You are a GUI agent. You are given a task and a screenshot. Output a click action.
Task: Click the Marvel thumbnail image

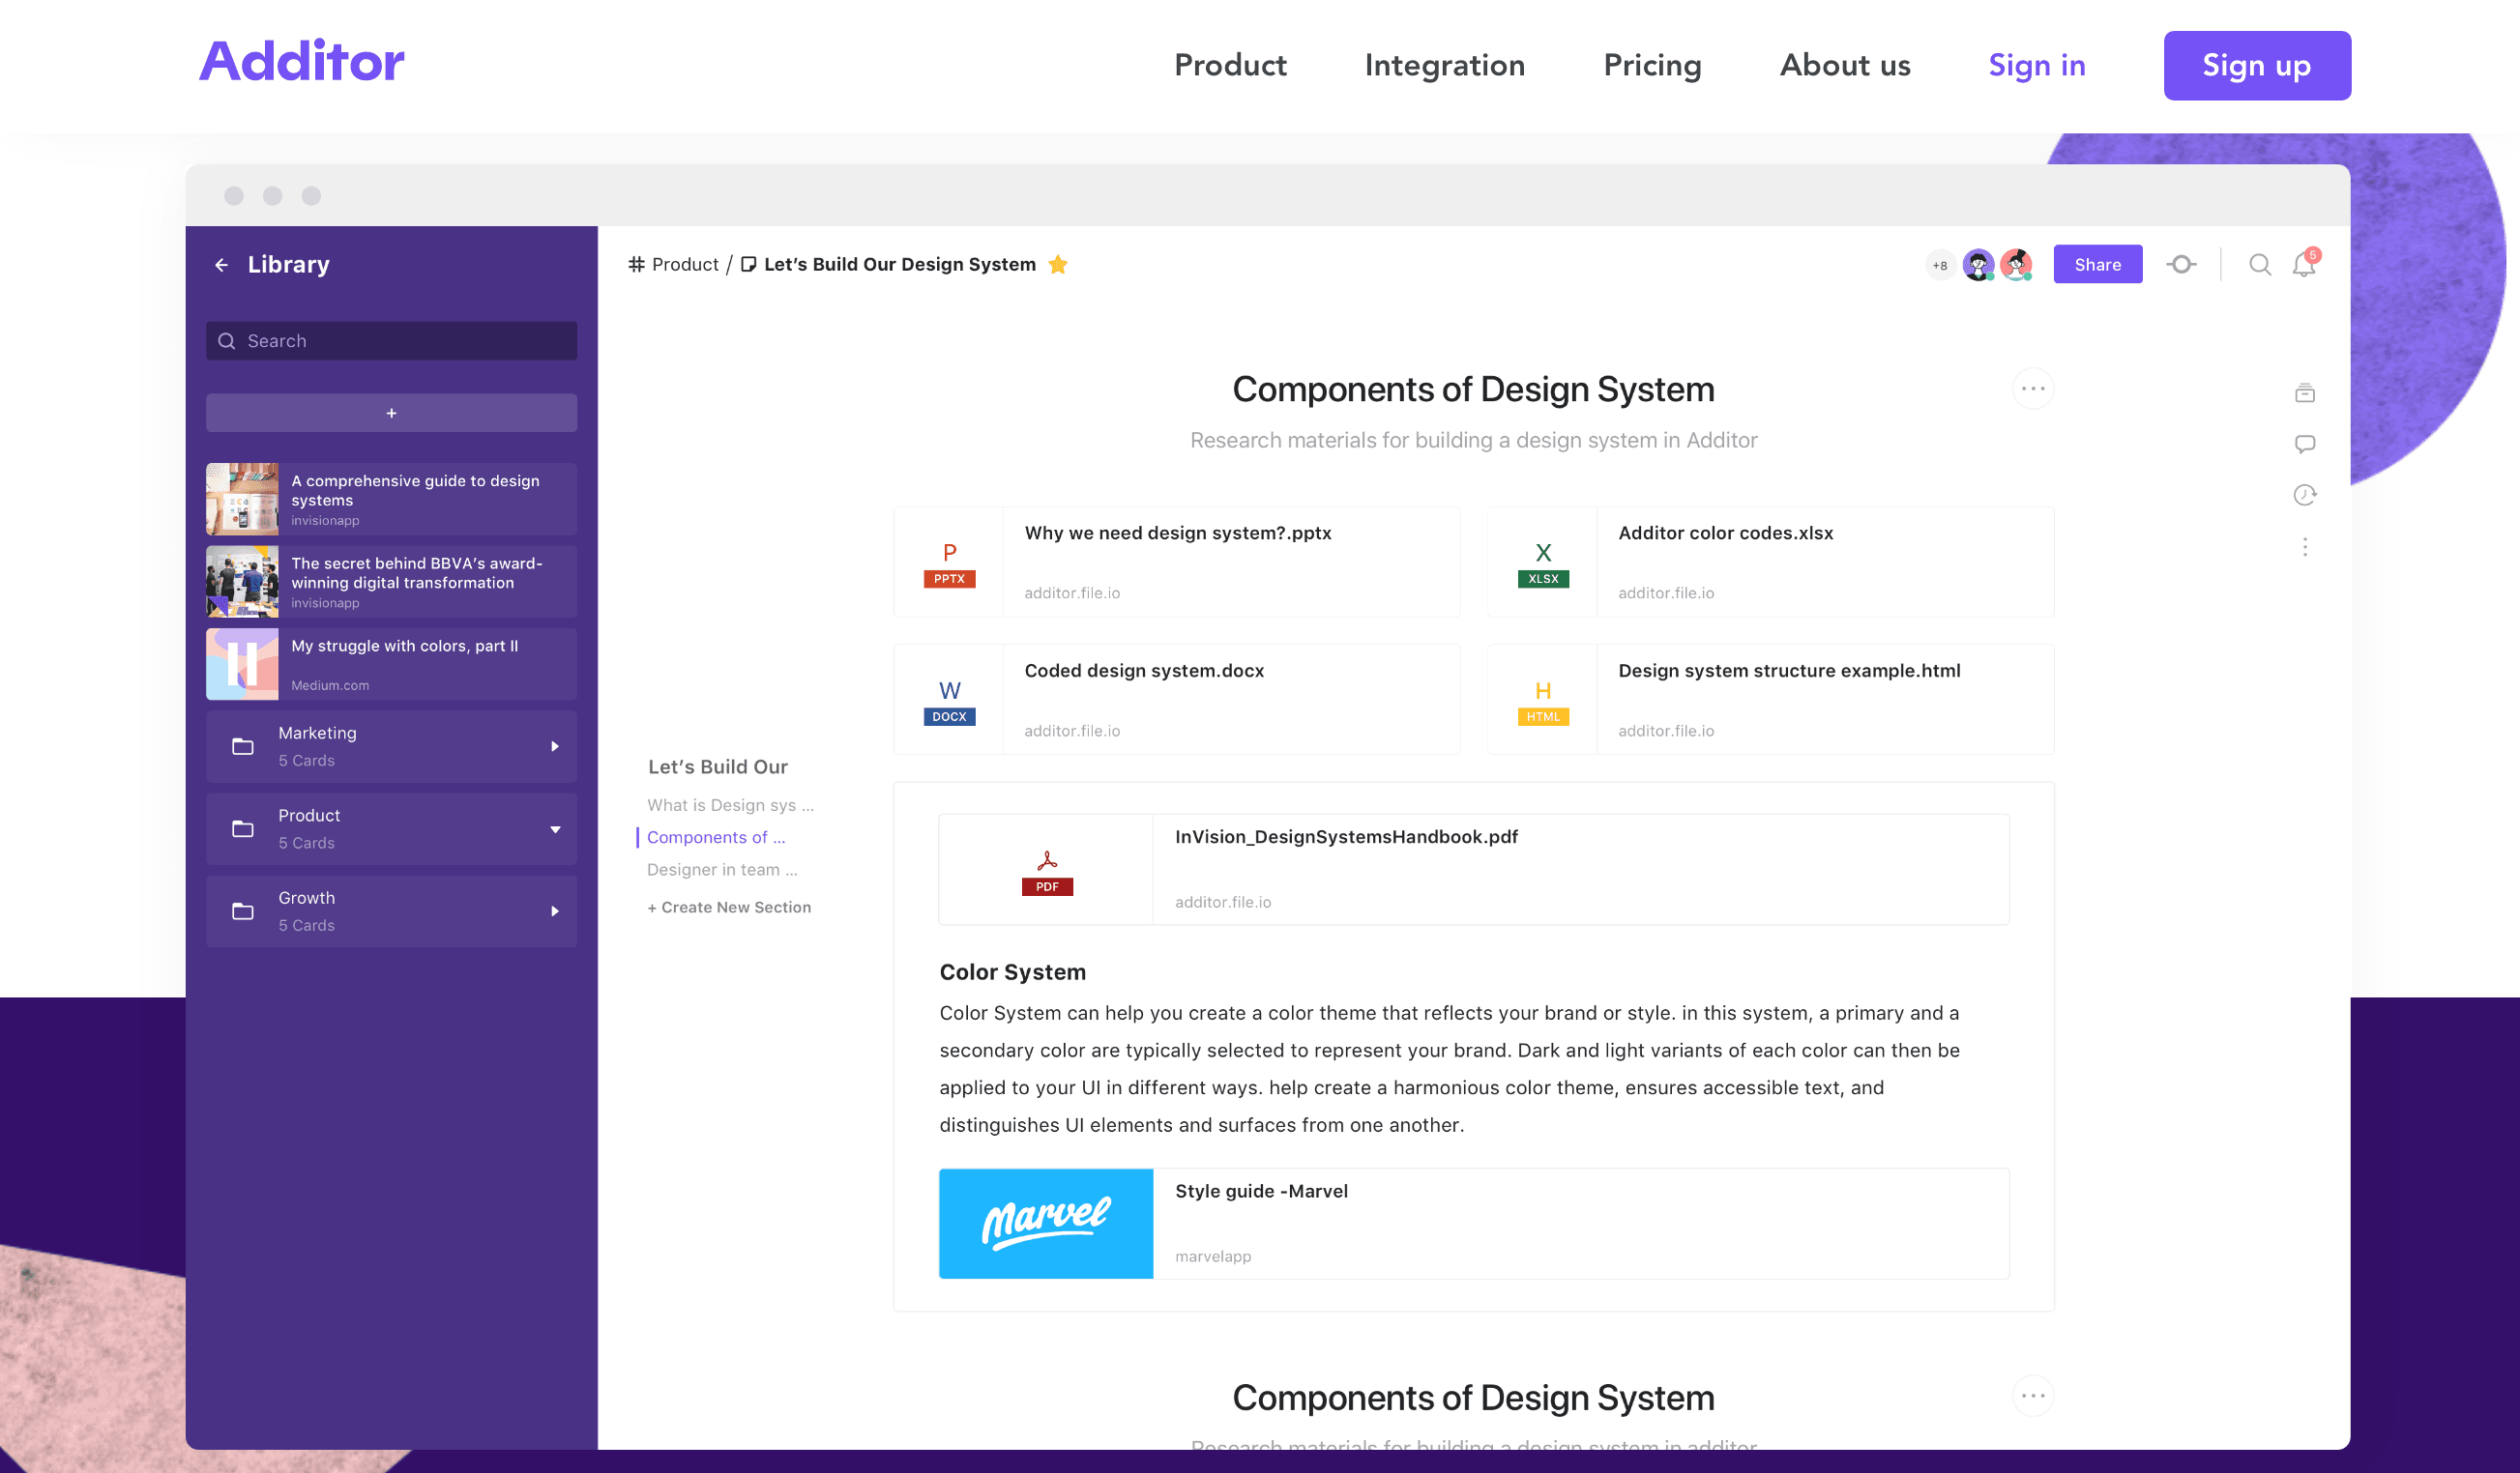tap(1046, 1225)
